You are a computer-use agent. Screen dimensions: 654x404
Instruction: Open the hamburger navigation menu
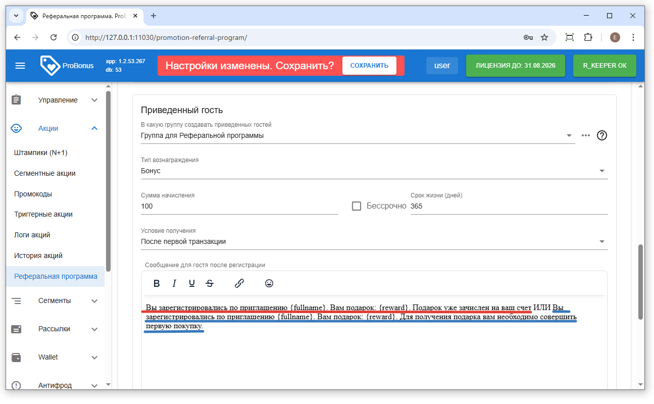(20, 66)
